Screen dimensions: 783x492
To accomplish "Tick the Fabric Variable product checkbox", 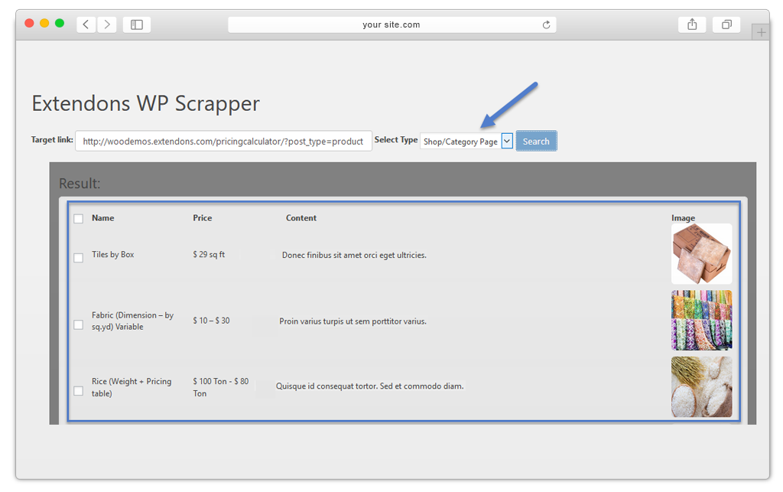I will coord(78,324).
